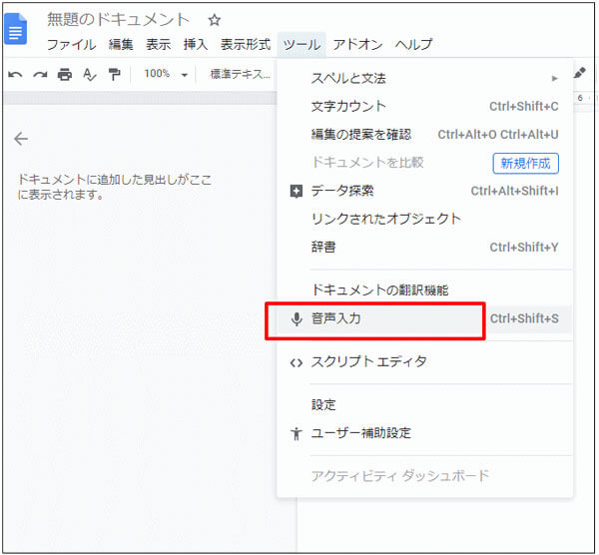Select リンクされたオブジェクト menu entry
This screenshot has width=599, height=555.
click(x=425, y=219)
